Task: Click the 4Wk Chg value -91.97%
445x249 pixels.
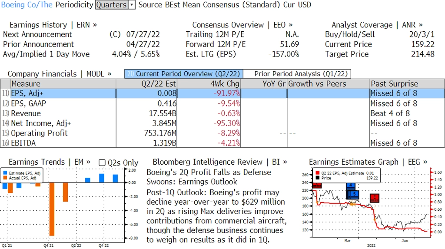Action: pos(227,93)
